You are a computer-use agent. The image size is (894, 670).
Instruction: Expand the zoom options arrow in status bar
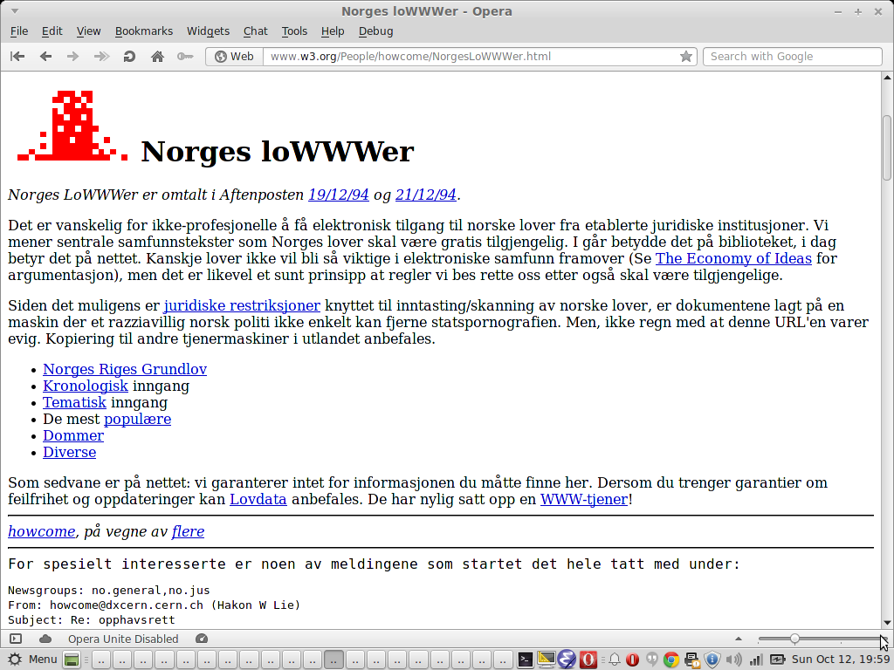pos(739,639)
